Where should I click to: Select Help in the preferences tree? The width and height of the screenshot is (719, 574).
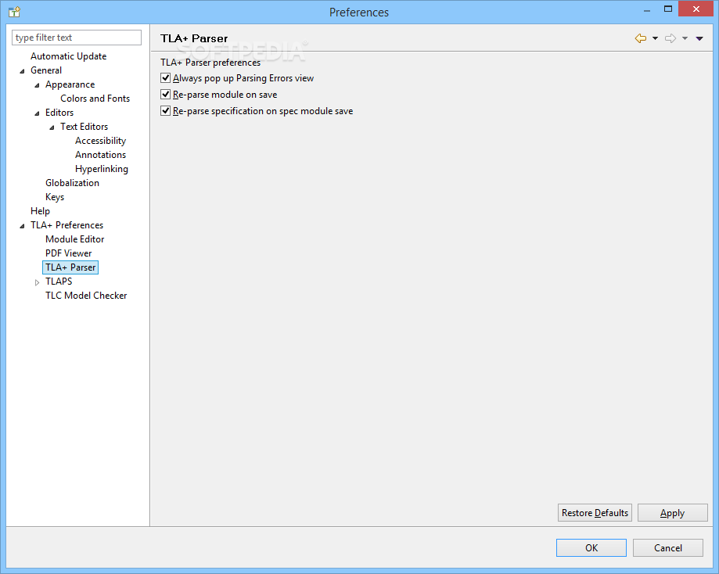tap(40, 211)
